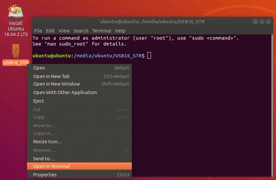Maximize the terminal window
This screenshot has width=276, height=180.
(262, 22)
